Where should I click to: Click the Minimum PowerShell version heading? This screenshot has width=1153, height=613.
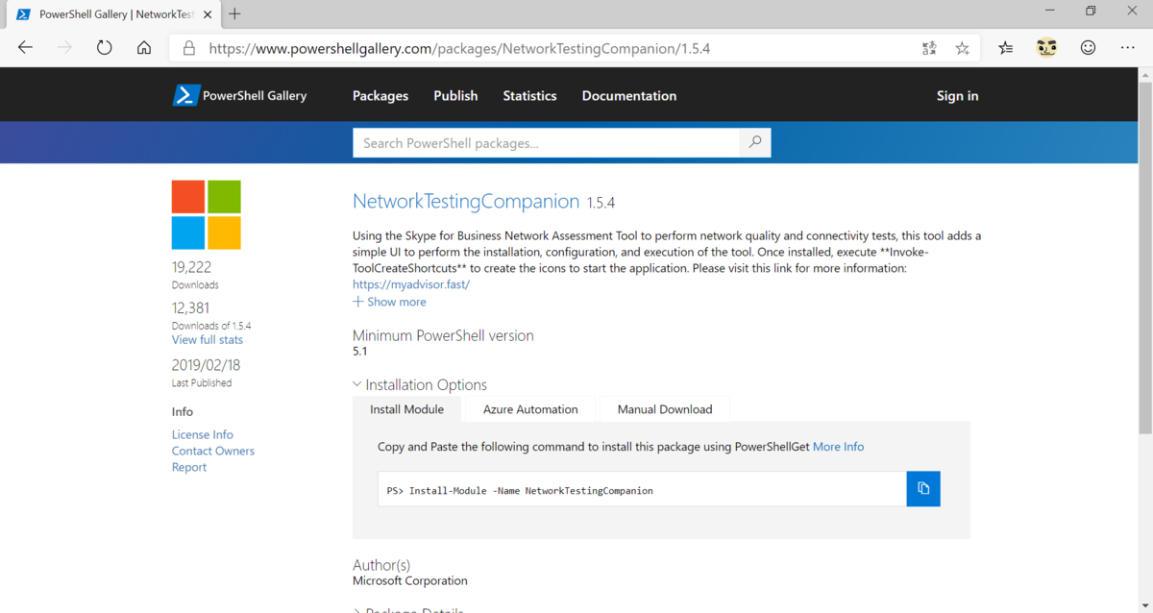coord(443,335)
